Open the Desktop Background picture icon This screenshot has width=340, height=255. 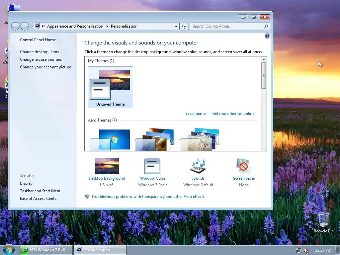tap(107, 166)
